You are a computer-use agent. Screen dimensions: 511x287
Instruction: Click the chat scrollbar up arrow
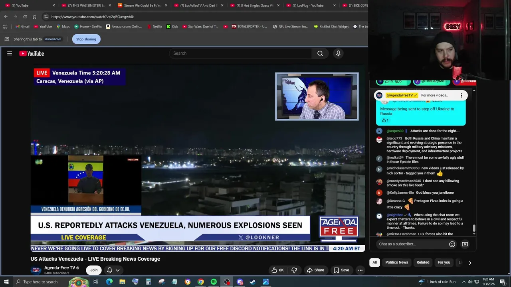(474, 90)
